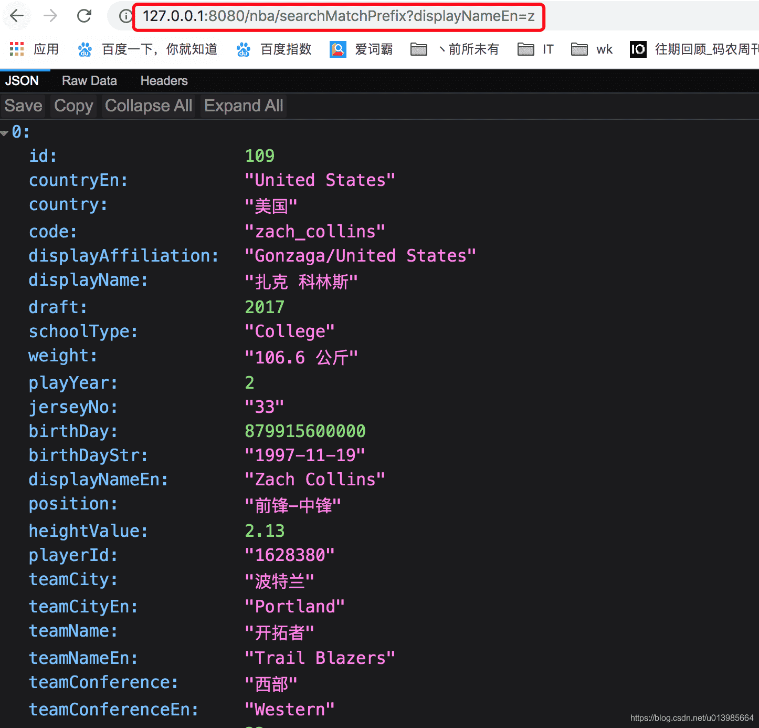759x728 pixels.
Task: Open the wk bookmark folder icon
Action: 579,49
